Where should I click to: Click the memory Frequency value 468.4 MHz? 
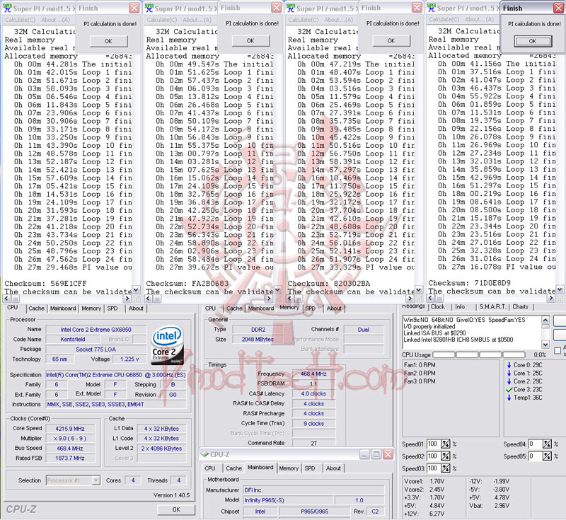pyautogui.click(x=313, y=374)
